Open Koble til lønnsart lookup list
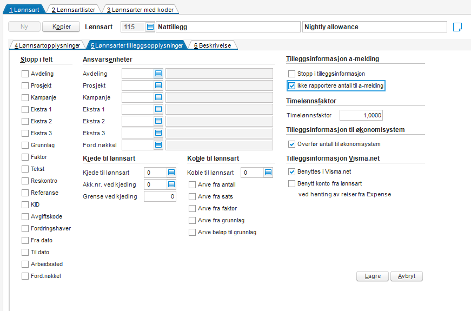 click(x=268, y=173)
